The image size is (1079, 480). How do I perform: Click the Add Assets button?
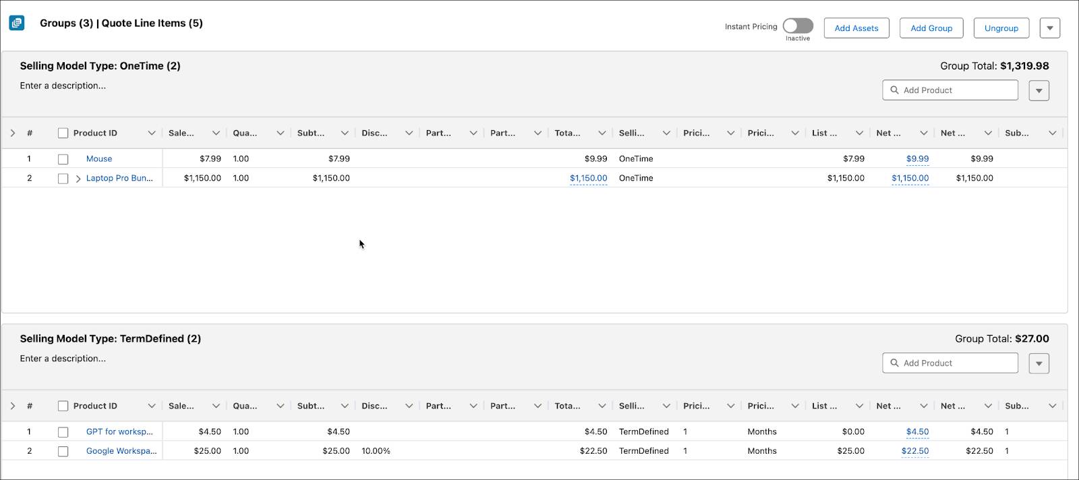tap(856, 28)
